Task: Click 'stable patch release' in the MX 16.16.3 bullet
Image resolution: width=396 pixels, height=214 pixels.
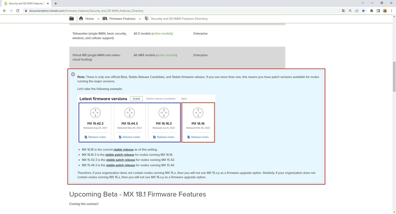Action: pyautogui.click(x=120, y=155)
